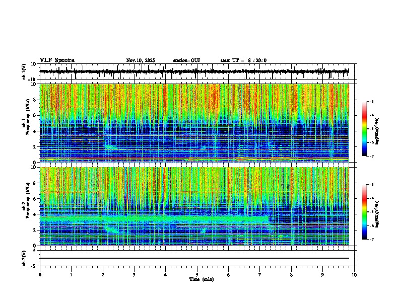This screenshot has height=308, width=399.
Task: Click the "Time (min)" axis label
Action: tap(202, 279)
